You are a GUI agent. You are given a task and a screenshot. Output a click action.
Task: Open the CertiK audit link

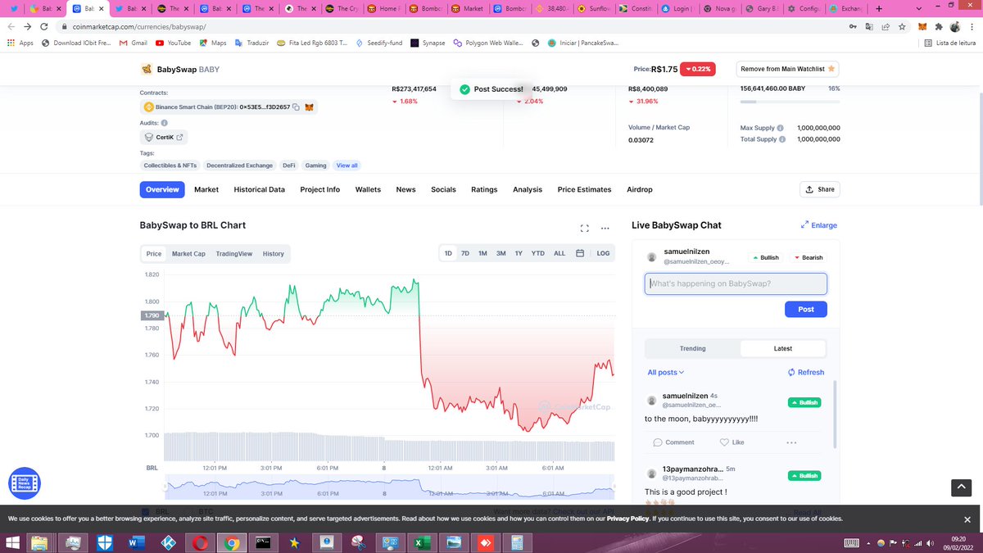[164, 137]
